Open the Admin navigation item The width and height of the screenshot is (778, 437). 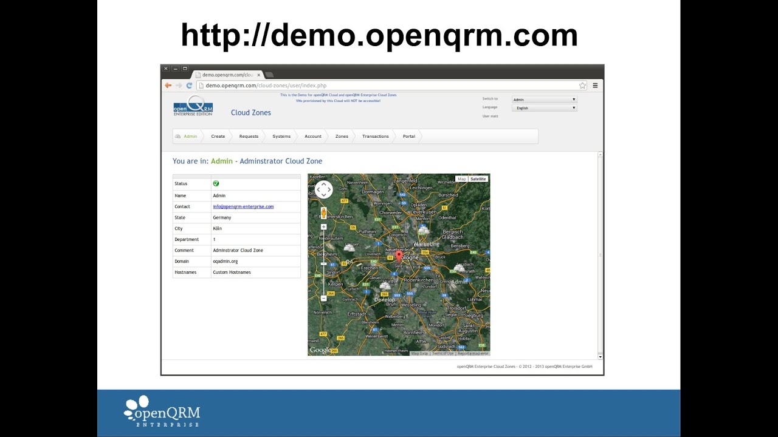click(x=190, y=137)
